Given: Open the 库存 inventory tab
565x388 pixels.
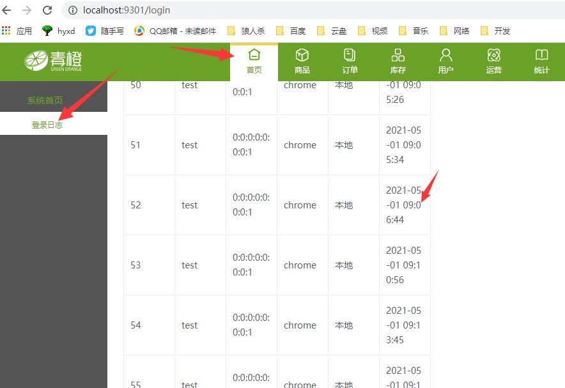Looking at the screenshot, I should click(398, 62).
